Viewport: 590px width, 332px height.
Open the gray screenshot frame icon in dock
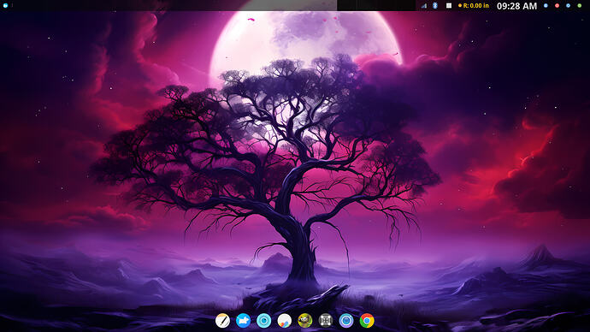tap(326, 321)
